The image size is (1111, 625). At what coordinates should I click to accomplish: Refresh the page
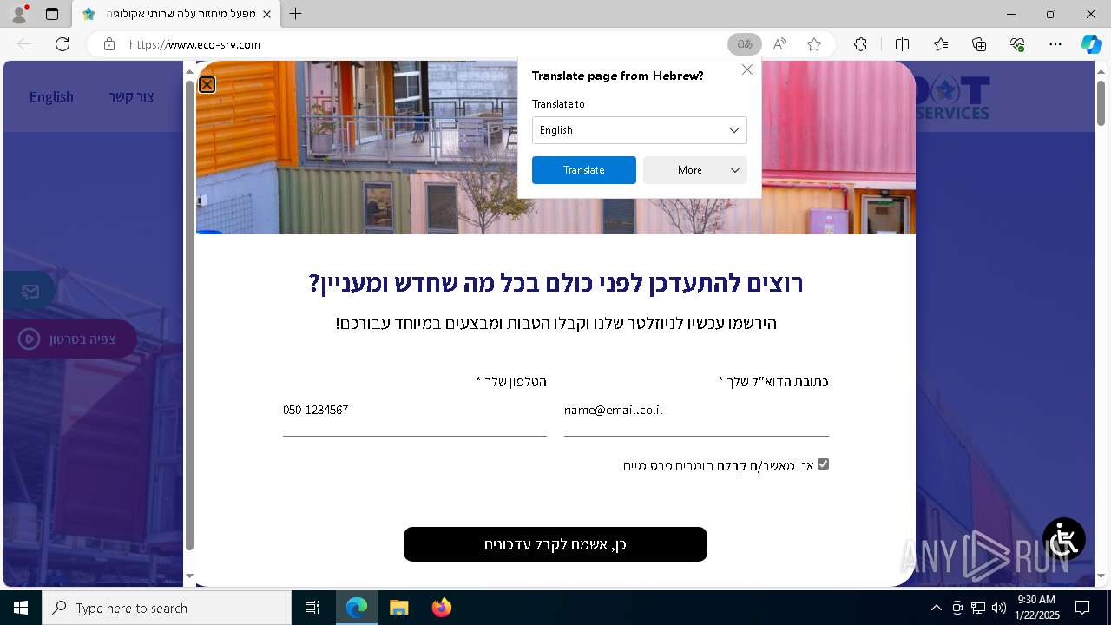pos(62,44)
